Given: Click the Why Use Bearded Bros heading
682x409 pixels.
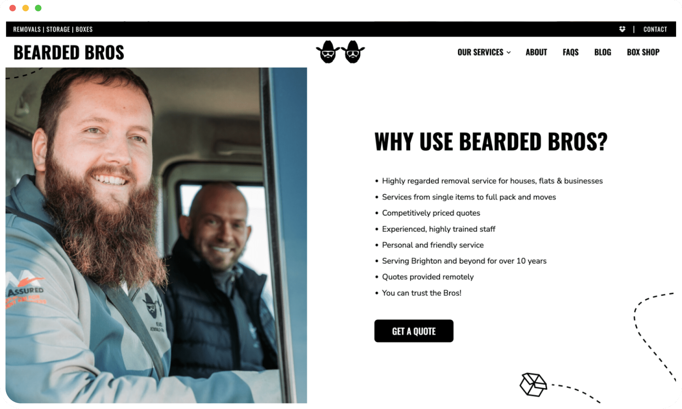Looking at the screenshot, I should pyautogui.click(x=491, y=142).
